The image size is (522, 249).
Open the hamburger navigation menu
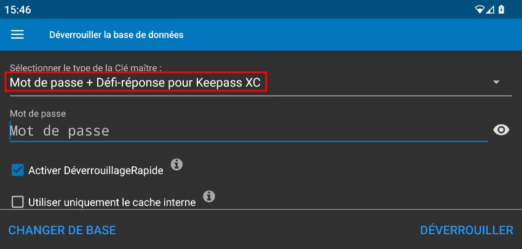pos(18,34)
